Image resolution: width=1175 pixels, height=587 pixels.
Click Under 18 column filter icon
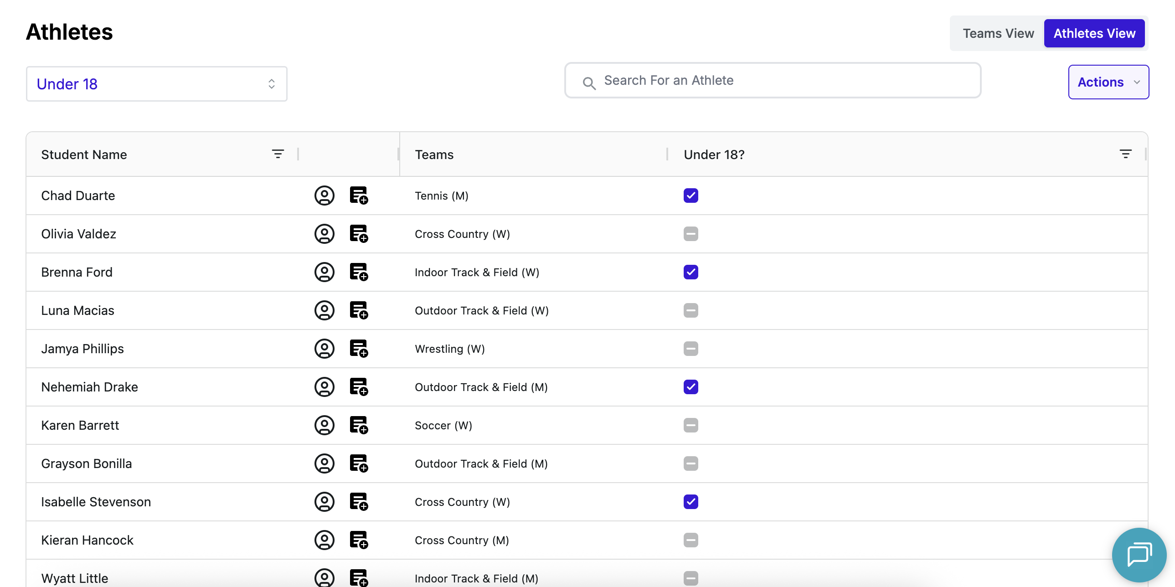1125,154
